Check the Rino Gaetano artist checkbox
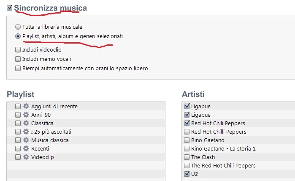The height and width of the screenshot is (181, 295). [187, 140]
